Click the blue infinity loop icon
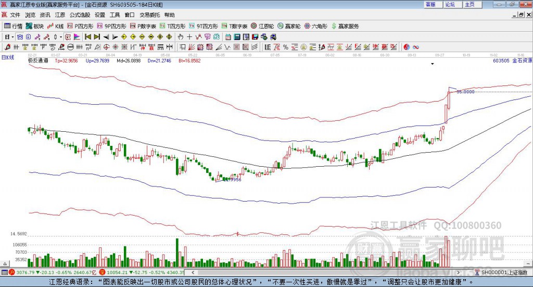The width and height of the screenshot is (533, 287). (x=416, y=47)
